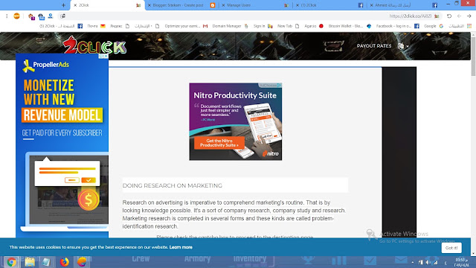Open the Почта mail bookmark

click(96, 26)
